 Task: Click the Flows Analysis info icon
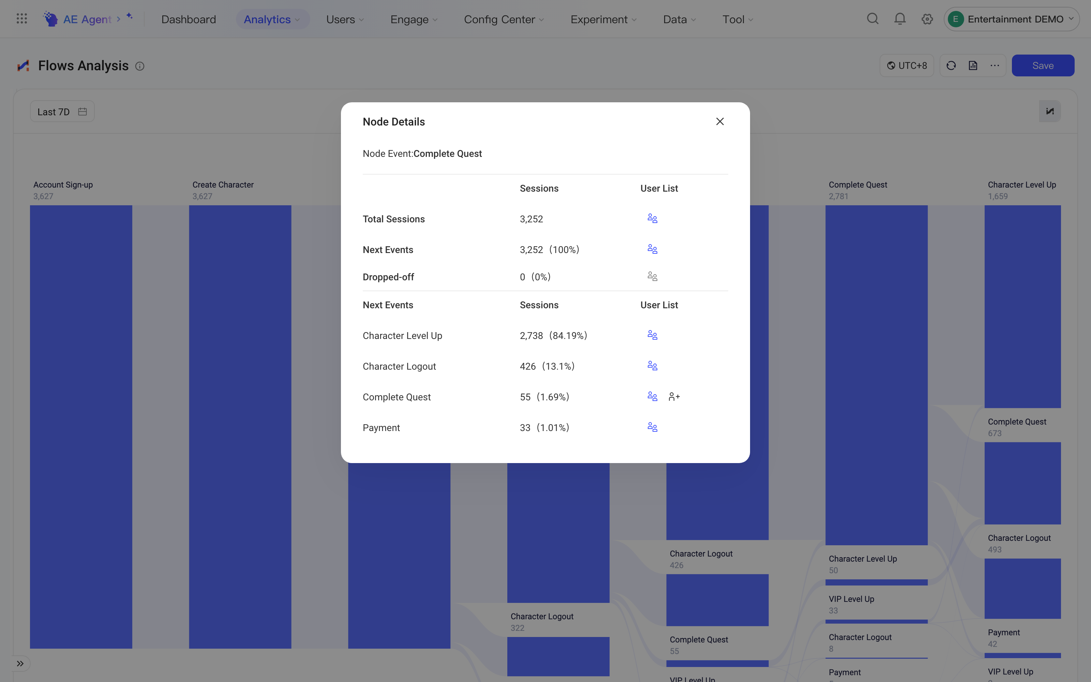(140, 66)
